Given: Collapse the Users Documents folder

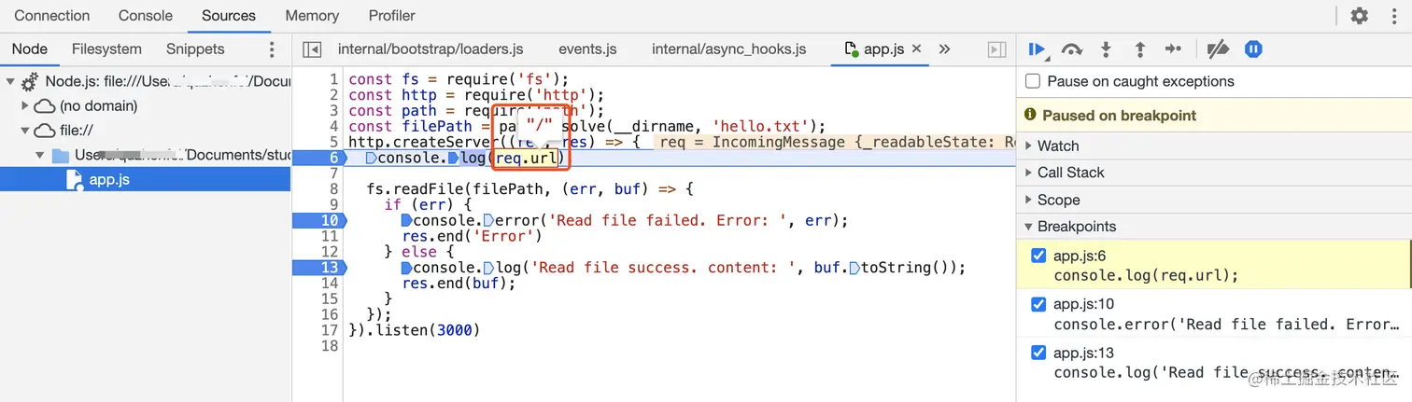Looking at the screenshot, I should [41, 155].
